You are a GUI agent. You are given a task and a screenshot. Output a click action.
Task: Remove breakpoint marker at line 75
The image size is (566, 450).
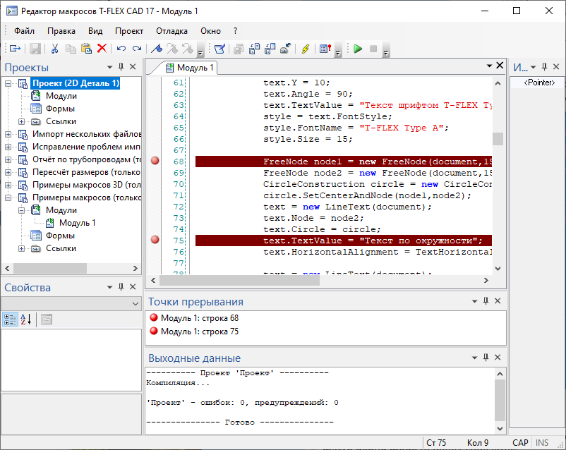(155, 240)
